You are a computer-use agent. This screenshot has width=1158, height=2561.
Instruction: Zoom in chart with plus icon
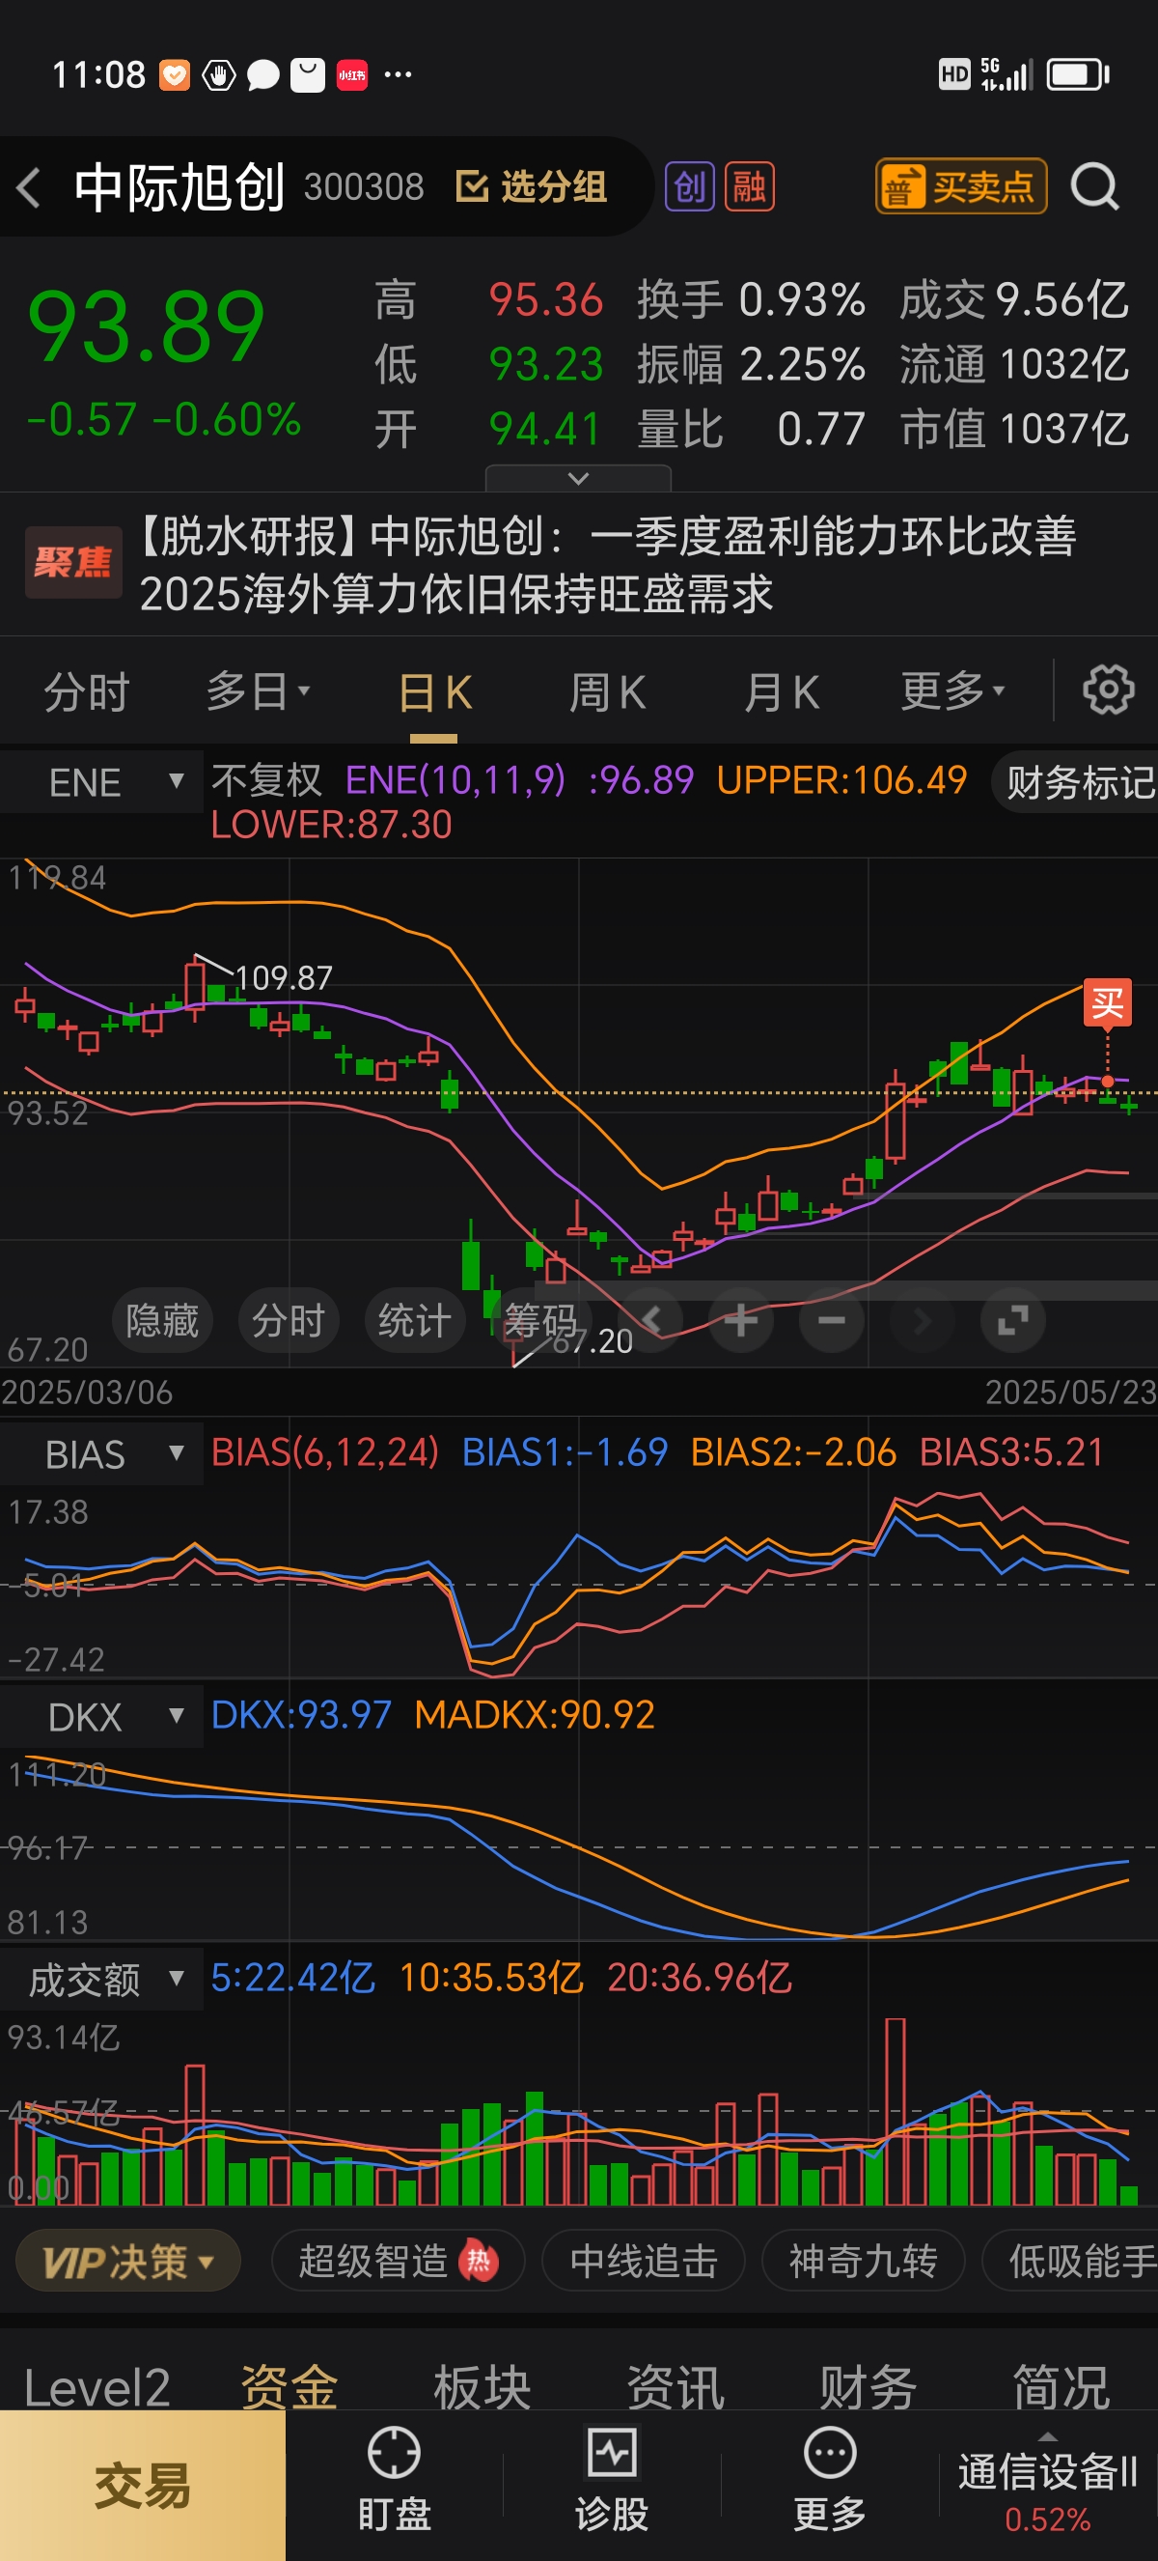[741, 1320]
